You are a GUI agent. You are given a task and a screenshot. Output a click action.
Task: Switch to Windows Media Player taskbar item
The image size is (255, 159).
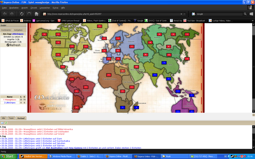point(62,156)
